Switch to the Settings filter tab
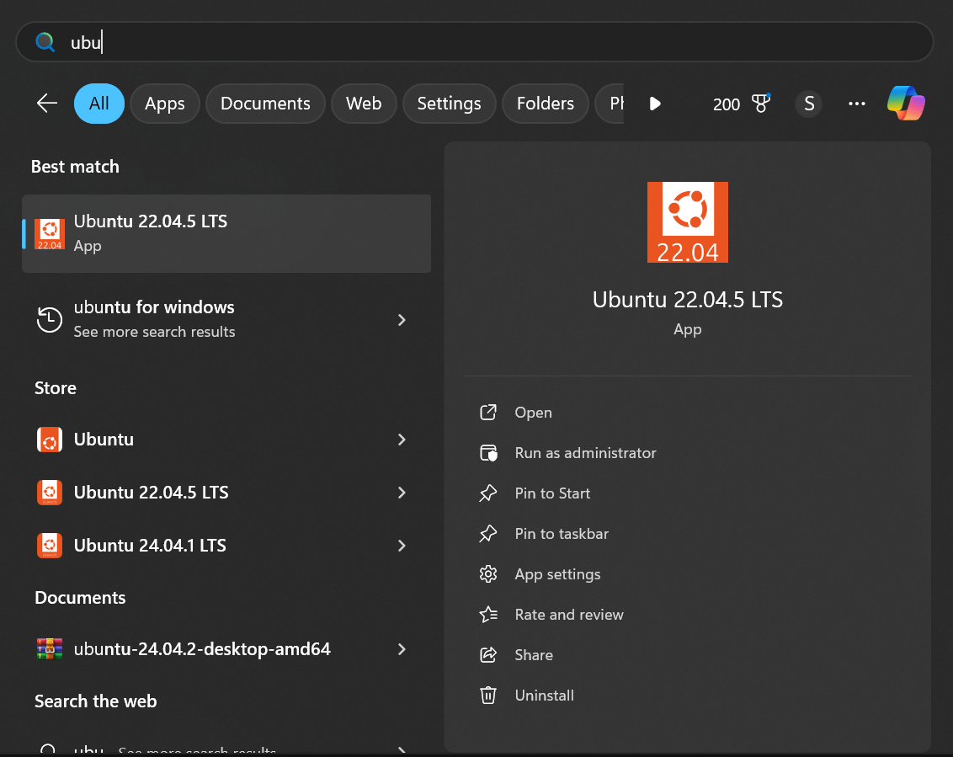 [450, 104]
